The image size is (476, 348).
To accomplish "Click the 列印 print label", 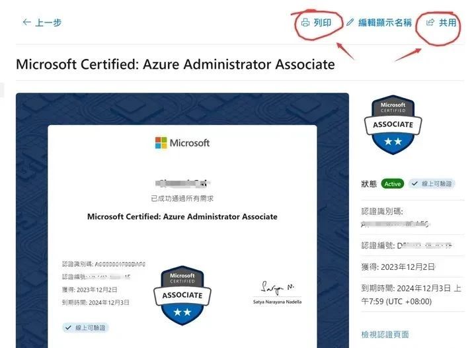I will (323, 22).
